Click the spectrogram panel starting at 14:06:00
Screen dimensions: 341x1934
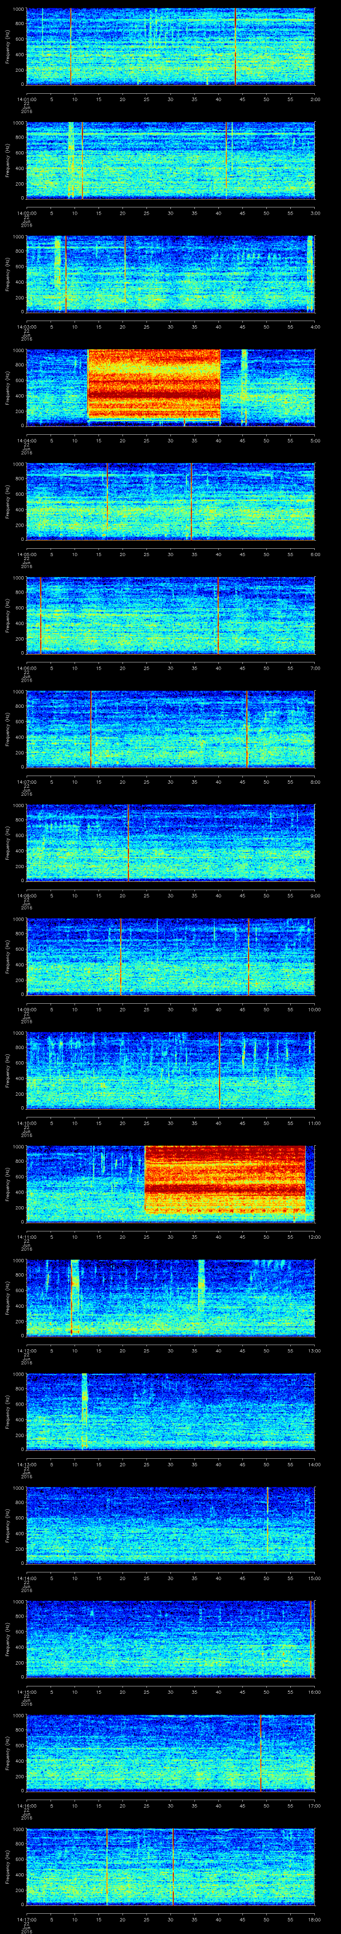[x=171, y=616]
